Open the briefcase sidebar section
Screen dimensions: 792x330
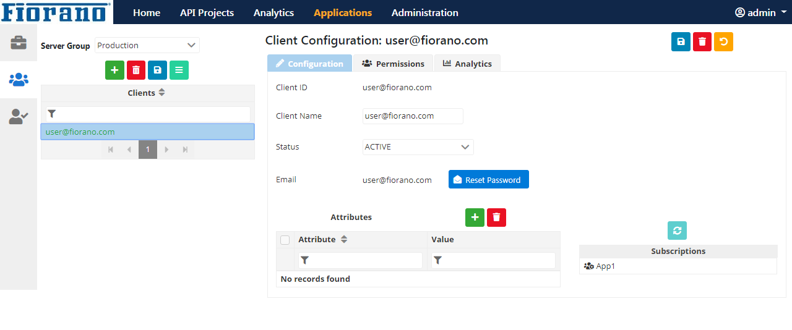click(19, 43)
